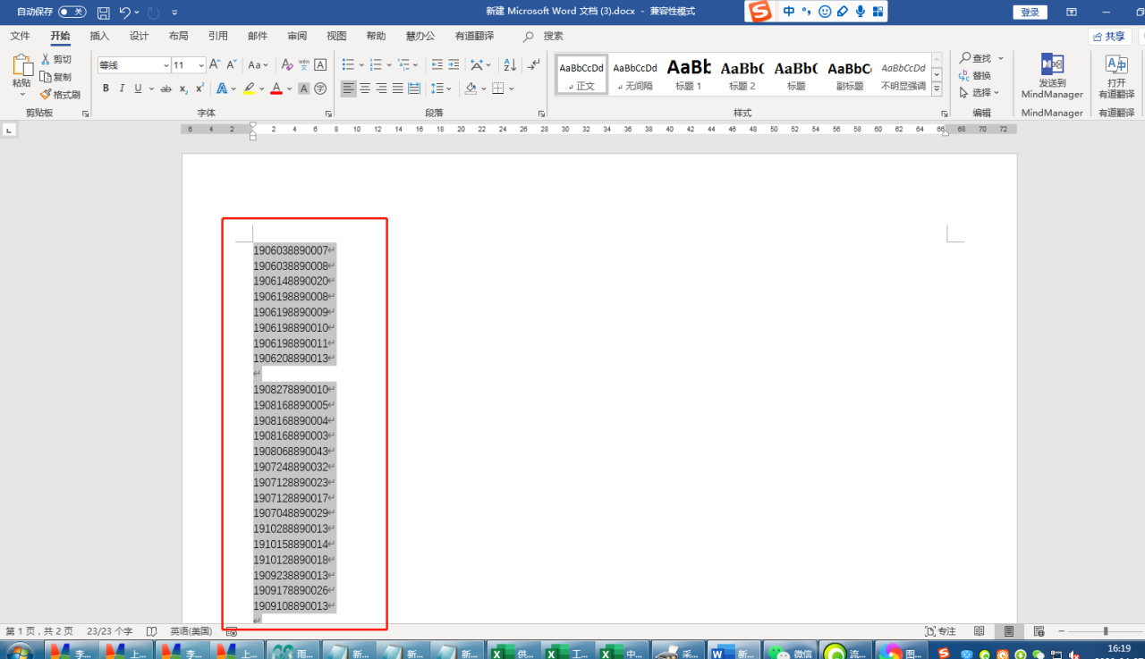The image size is (1145, 659).
Task: Select the 标题 2 heading style
Action: [x=742, y=74]
